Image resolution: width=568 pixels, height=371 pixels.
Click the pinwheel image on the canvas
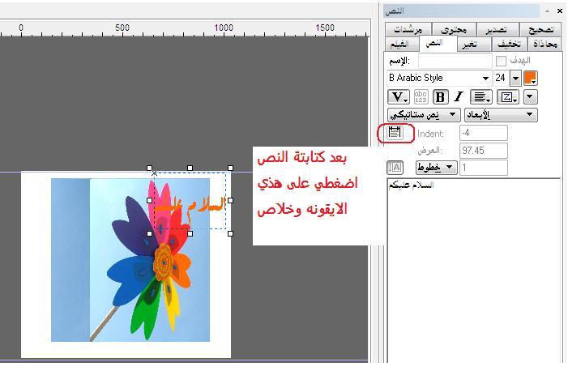coord(130,259)
